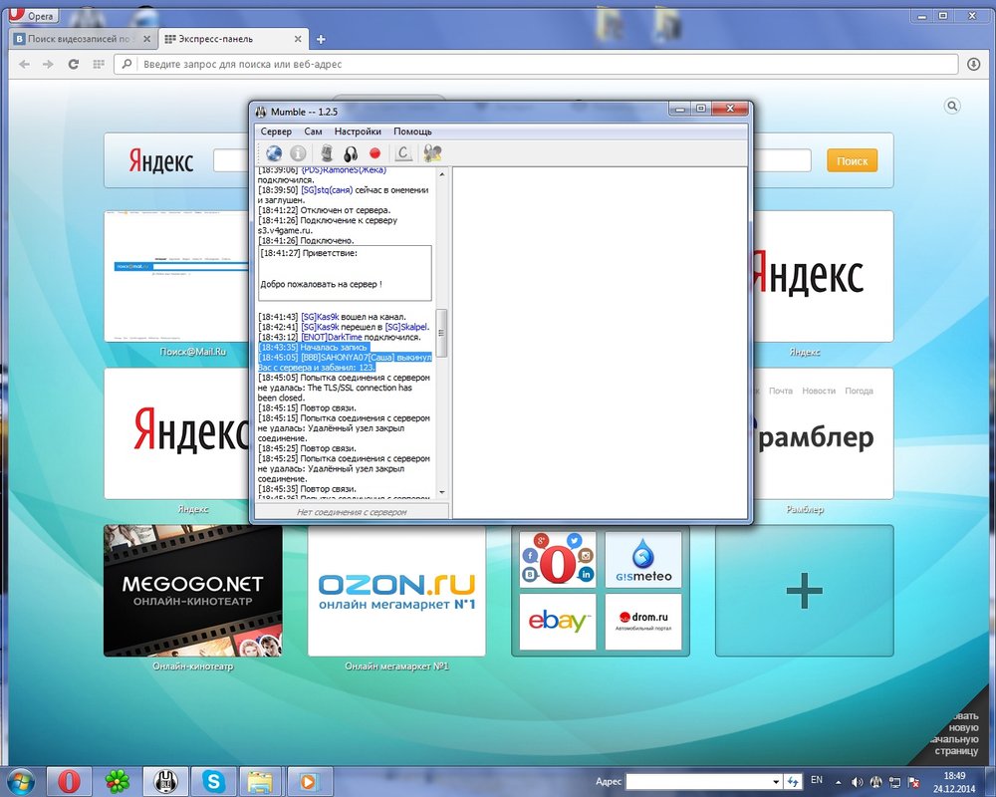
Task: Open the OZON.ru speed dial tile
Action: click(396, 590)
